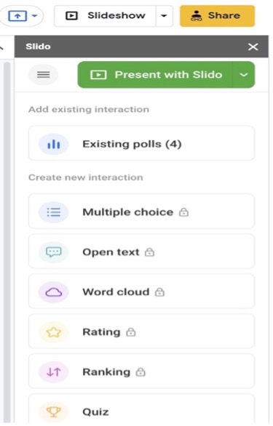Click the Open text speech bubble icon
Viewport: 273px width, 426px height.
click(x=54, y=252)
